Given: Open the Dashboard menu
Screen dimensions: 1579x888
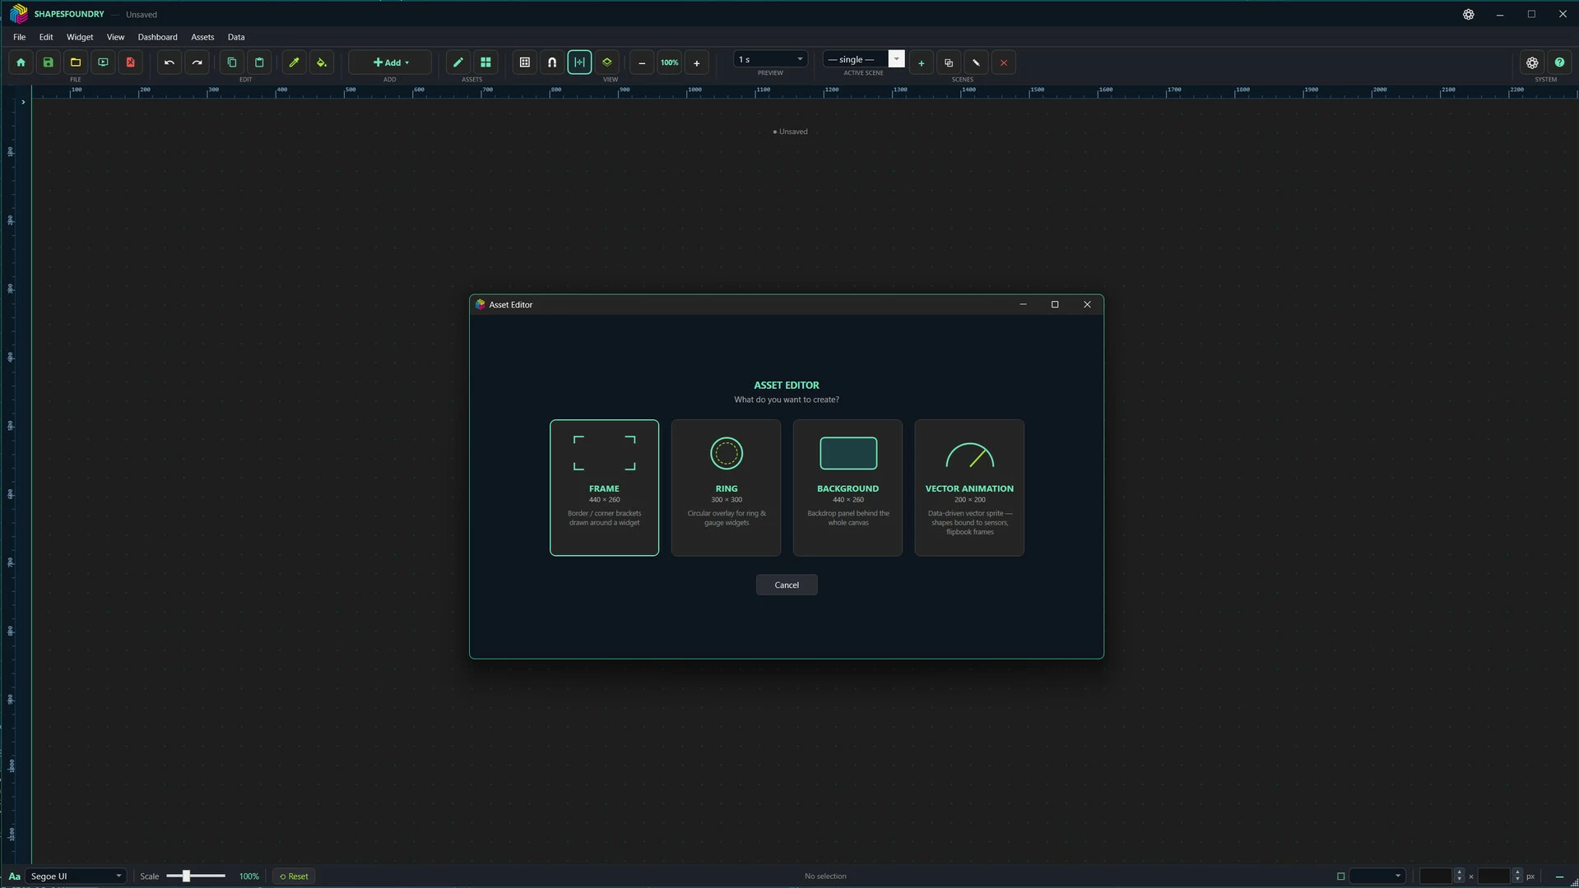Looking at the screenshot, I should [157, 37].
